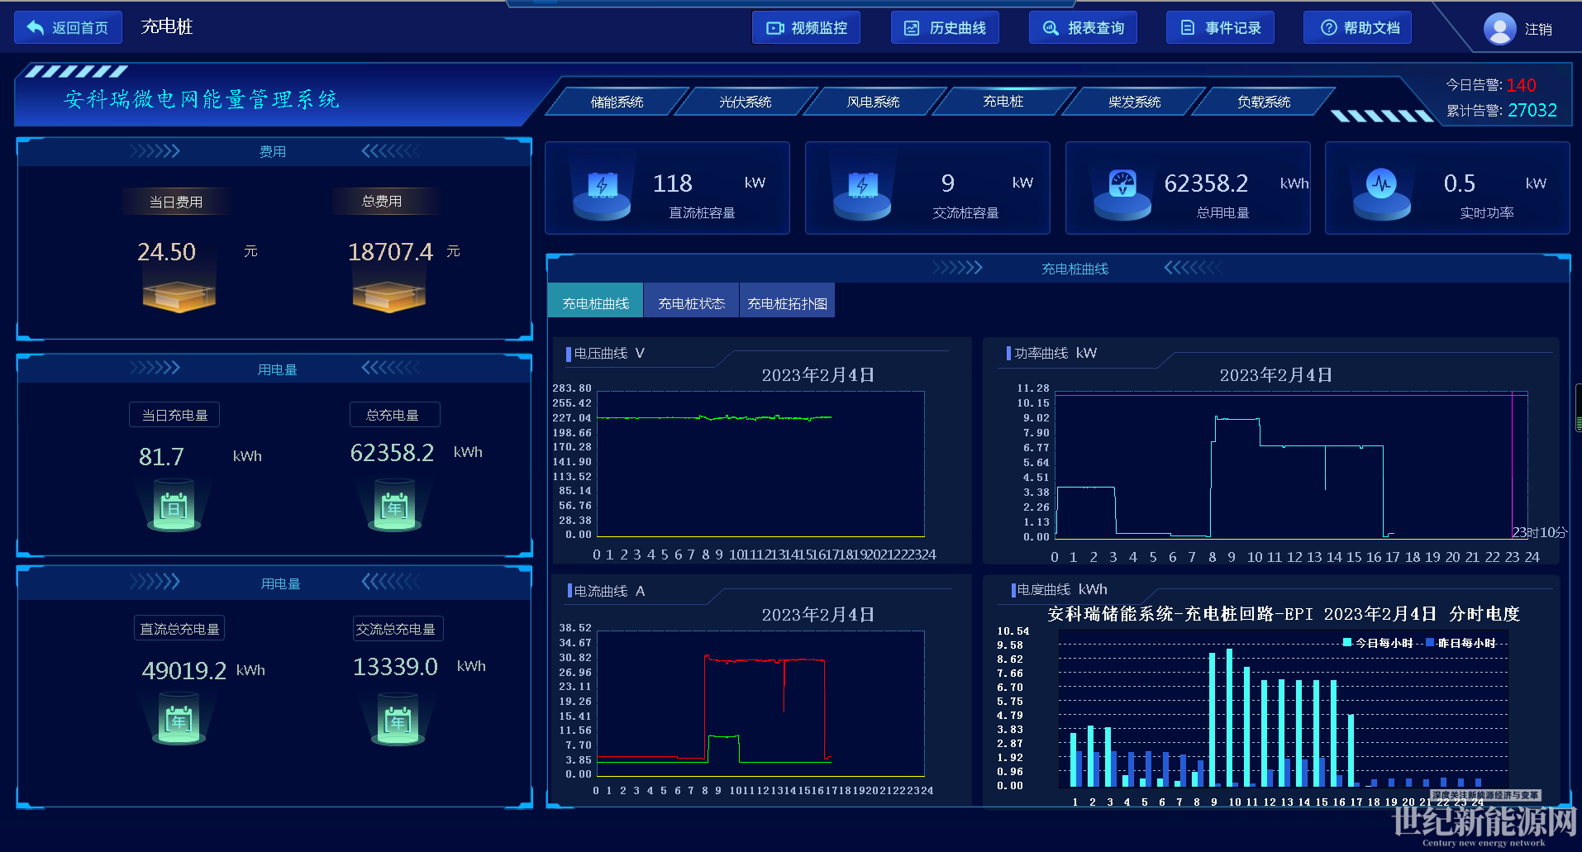The width and height of the screenshot is (1582, 852).
Task: Click the 当日充电量 label box
Action: (174, 415)
